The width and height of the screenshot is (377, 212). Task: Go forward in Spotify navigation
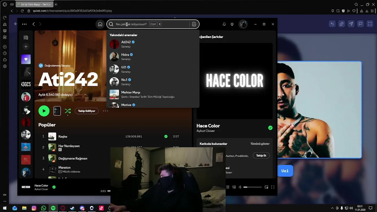click(x=40, y=24)
